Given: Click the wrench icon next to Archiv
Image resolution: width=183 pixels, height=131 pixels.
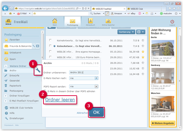Looking at the screenshot, I should click(x=38, y=70).
